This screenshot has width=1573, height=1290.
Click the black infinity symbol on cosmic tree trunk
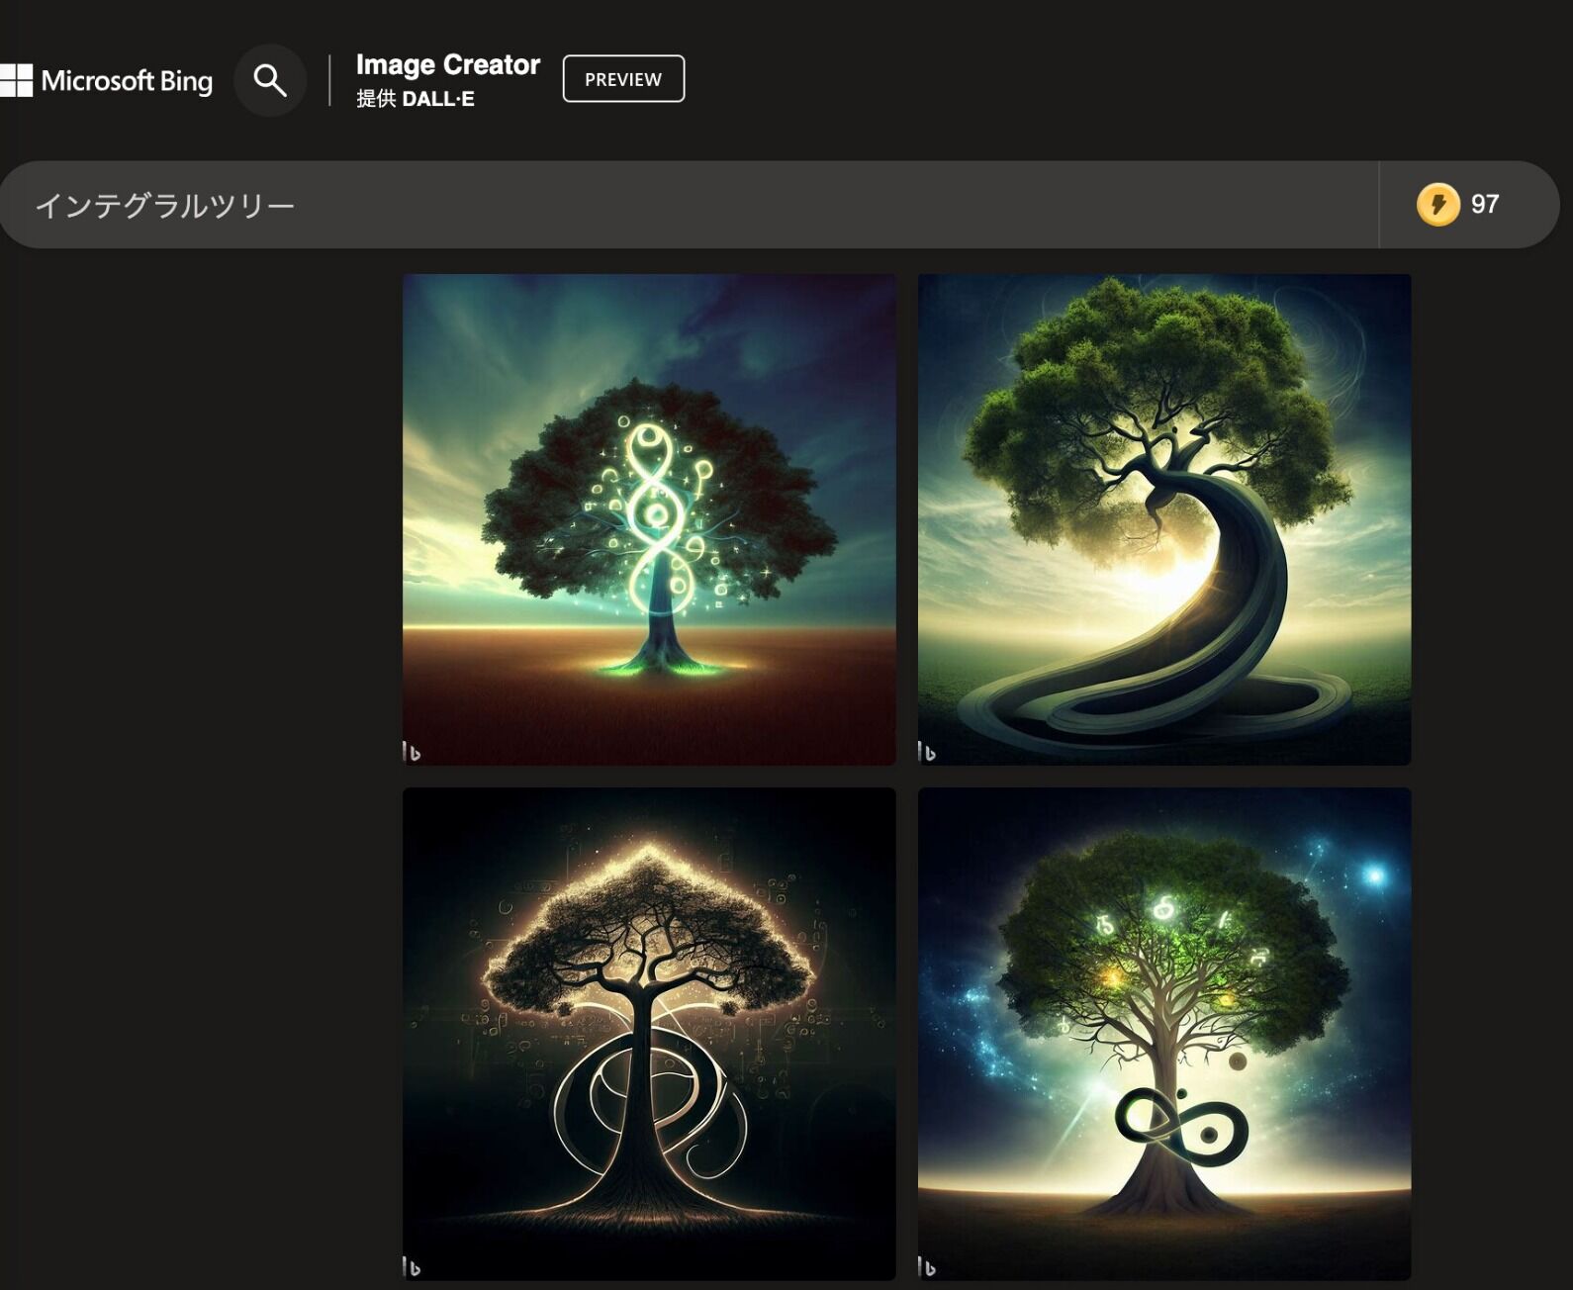[x=1181, y=1125]
